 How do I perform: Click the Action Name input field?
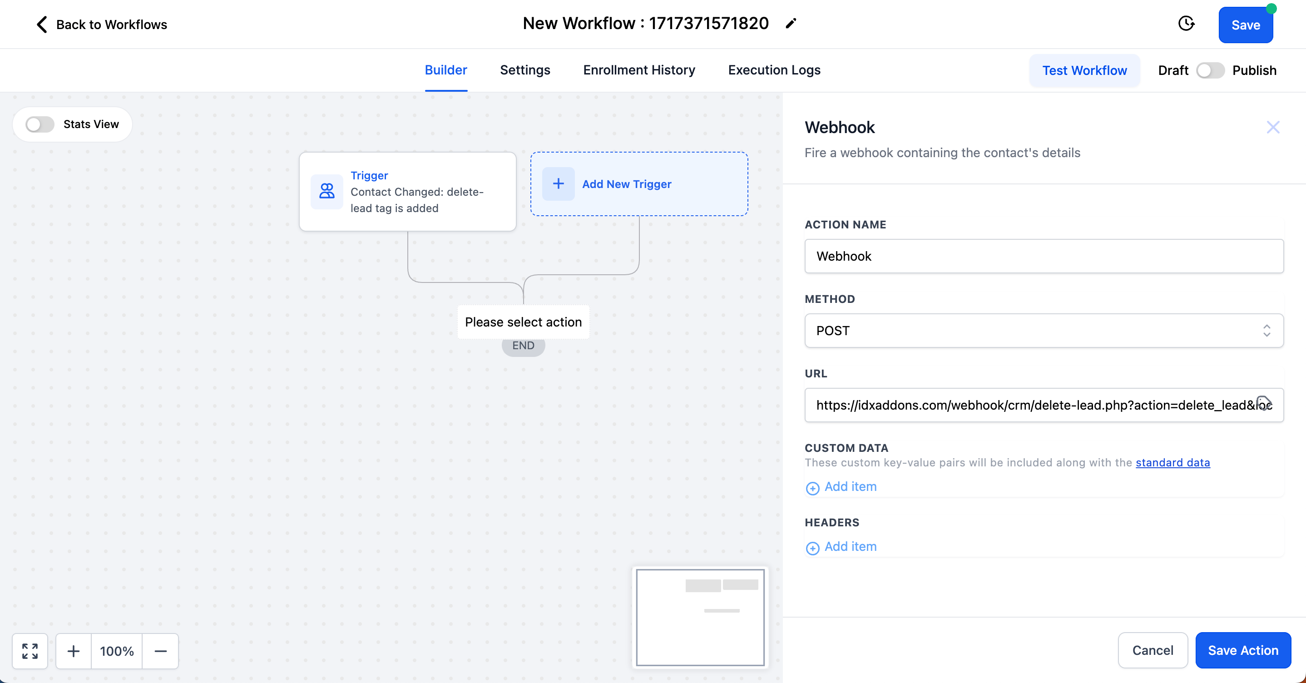(1044, 256)
